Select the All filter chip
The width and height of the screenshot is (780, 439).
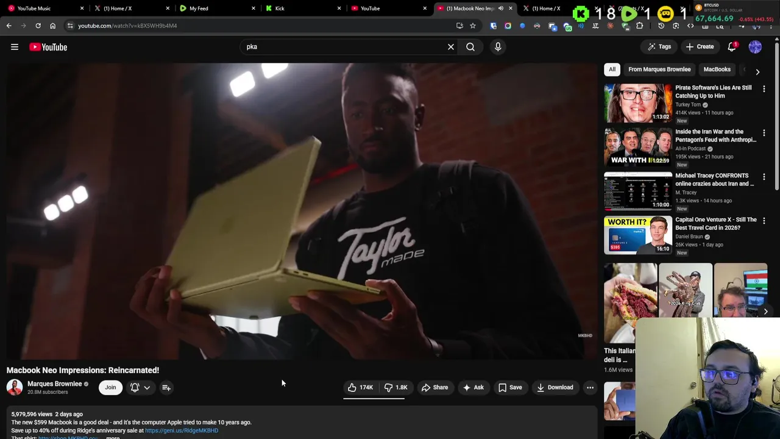point(612,70)
